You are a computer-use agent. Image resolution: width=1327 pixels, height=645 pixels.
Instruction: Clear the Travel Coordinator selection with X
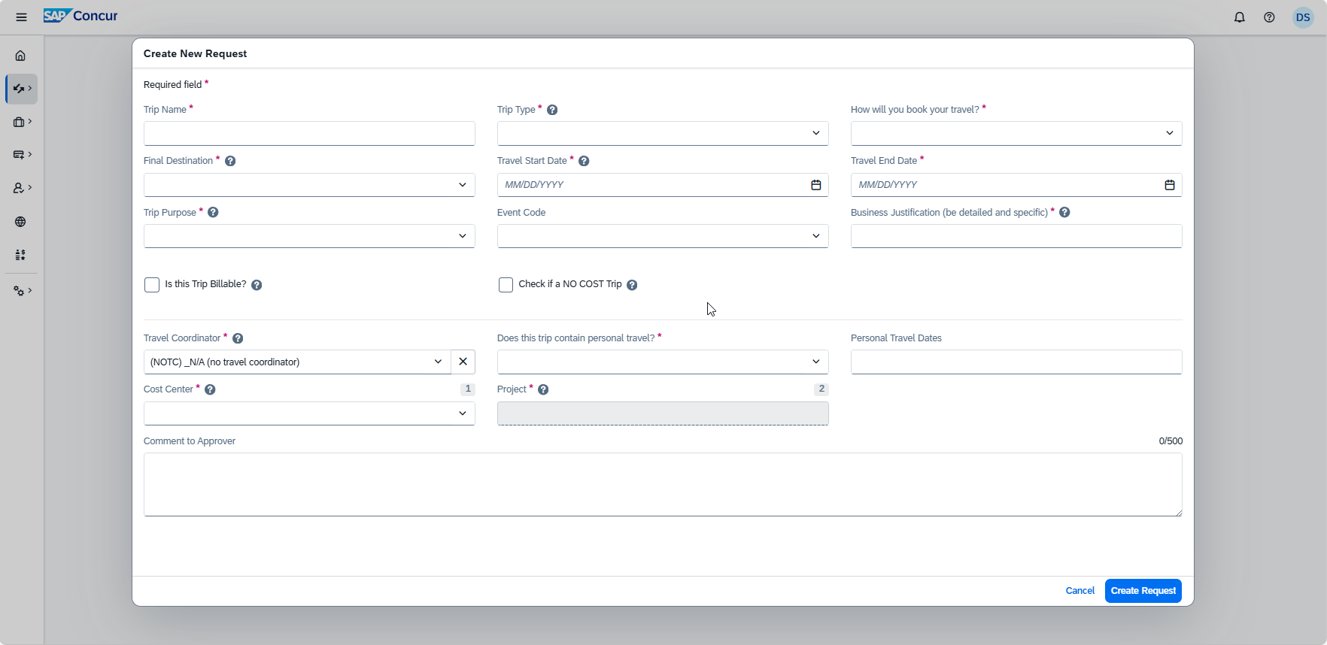[x=463, y=362]
